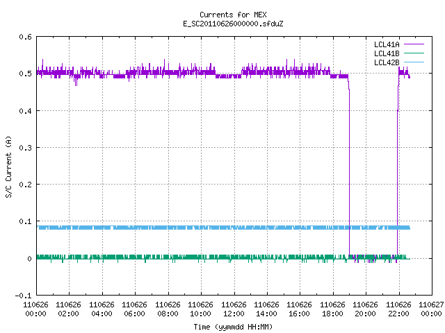Click the 0.6 y-axis tick label

pyautogui.click(x=25, y=37)
